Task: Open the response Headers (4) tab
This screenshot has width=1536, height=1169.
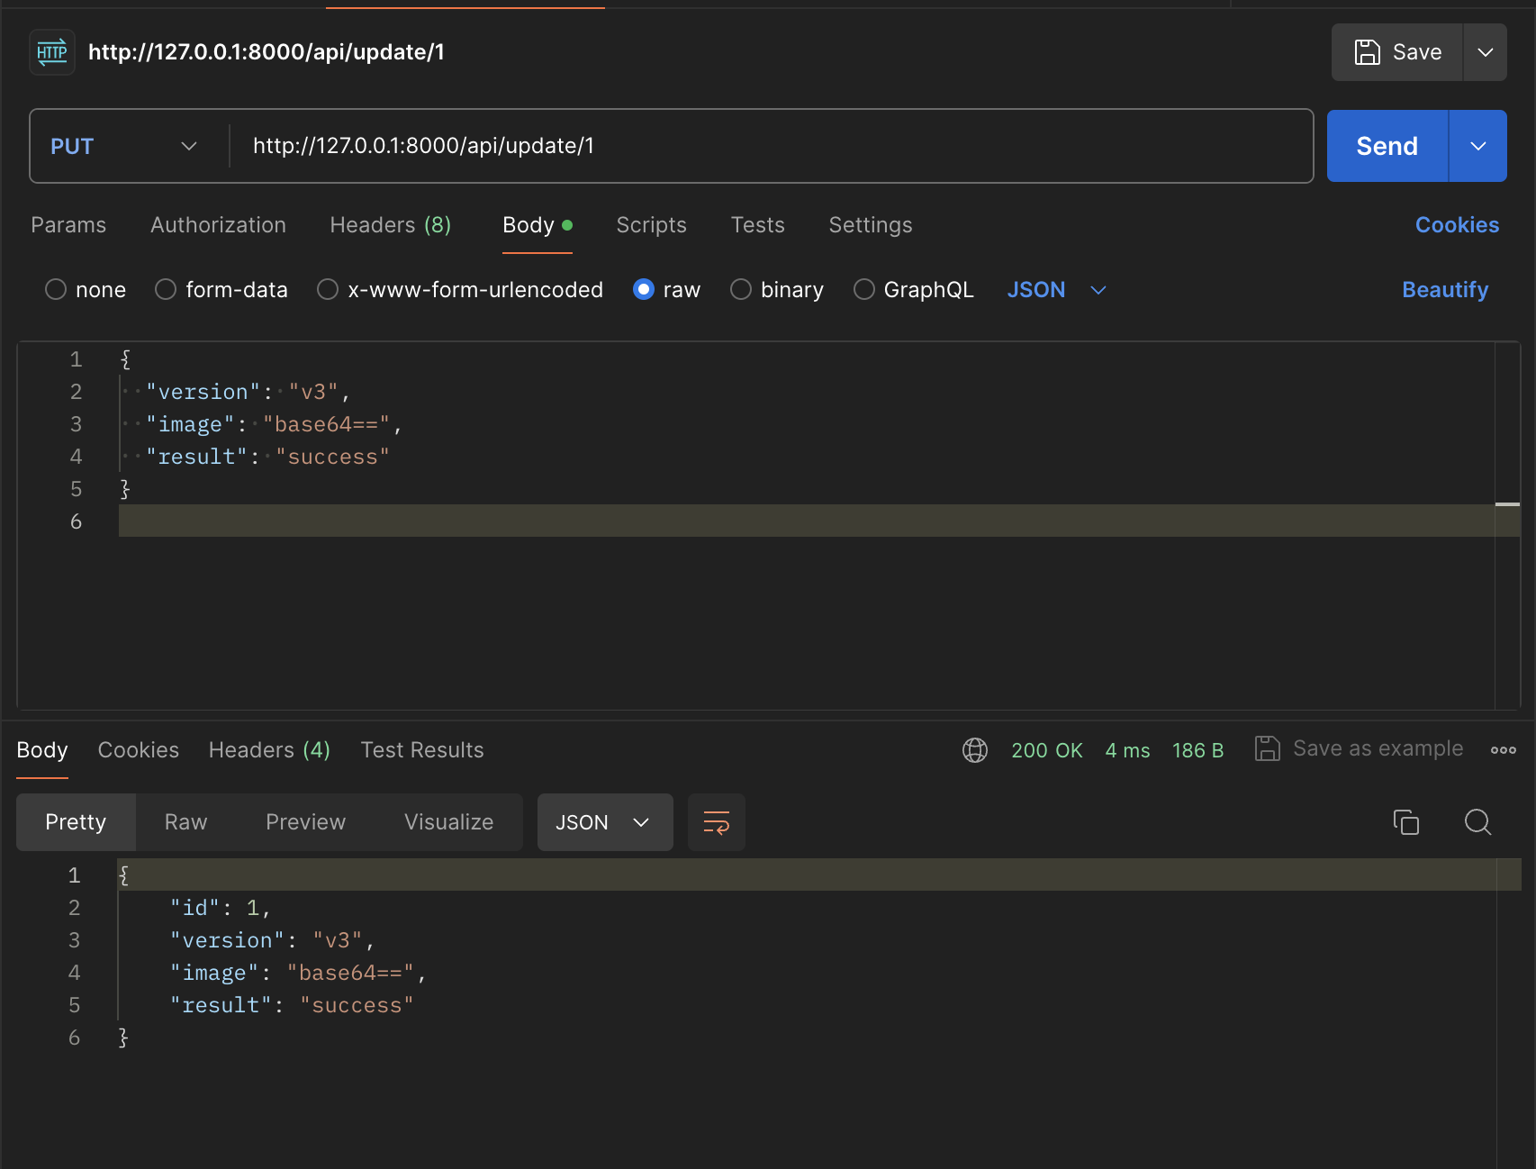Action: click(269, 750)
